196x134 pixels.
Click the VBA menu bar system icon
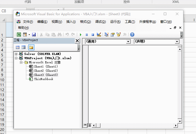coord(19,22)
